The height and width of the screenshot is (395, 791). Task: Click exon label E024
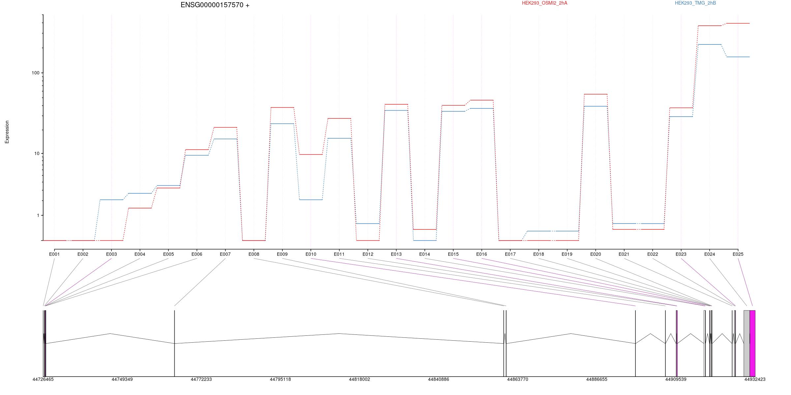point(710,254)
